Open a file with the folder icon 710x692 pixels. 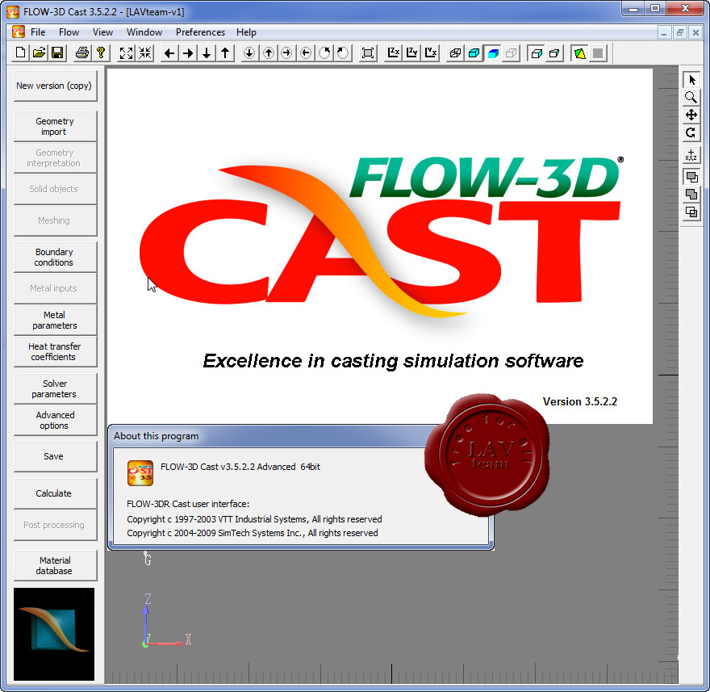(39, 53)
